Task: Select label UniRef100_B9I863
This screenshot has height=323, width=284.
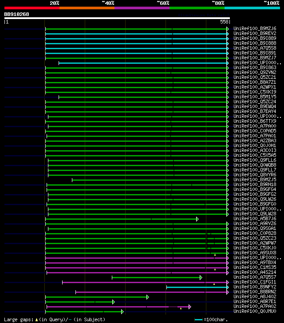Action: [255, 67]
